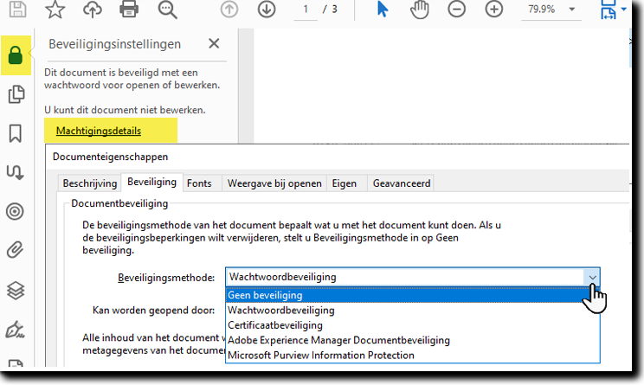Select the Beveiliging tab

point(152,182)
